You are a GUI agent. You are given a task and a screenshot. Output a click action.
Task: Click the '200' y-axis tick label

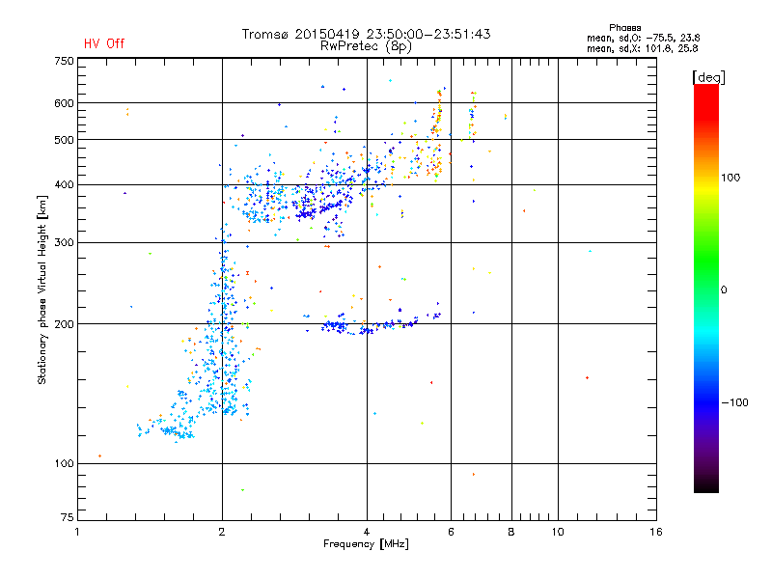[x=64, y=324]
